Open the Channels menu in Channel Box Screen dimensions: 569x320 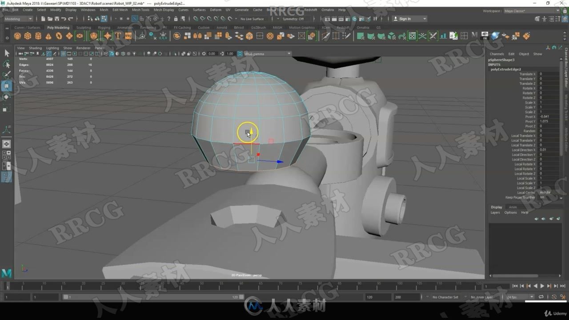point(497,54)
